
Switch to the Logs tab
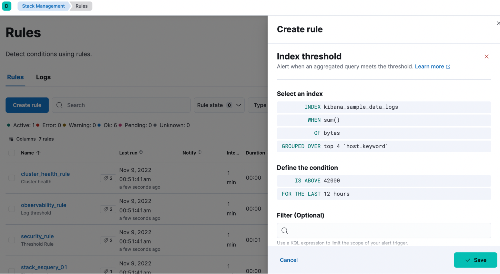(43, 77)
